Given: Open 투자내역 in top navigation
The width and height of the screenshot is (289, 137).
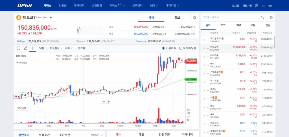Looking at the screenshot, I should click(x=79, y=6).
